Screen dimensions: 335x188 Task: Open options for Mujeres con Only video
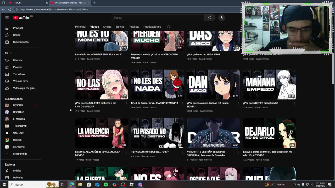(x=183, y=55)
